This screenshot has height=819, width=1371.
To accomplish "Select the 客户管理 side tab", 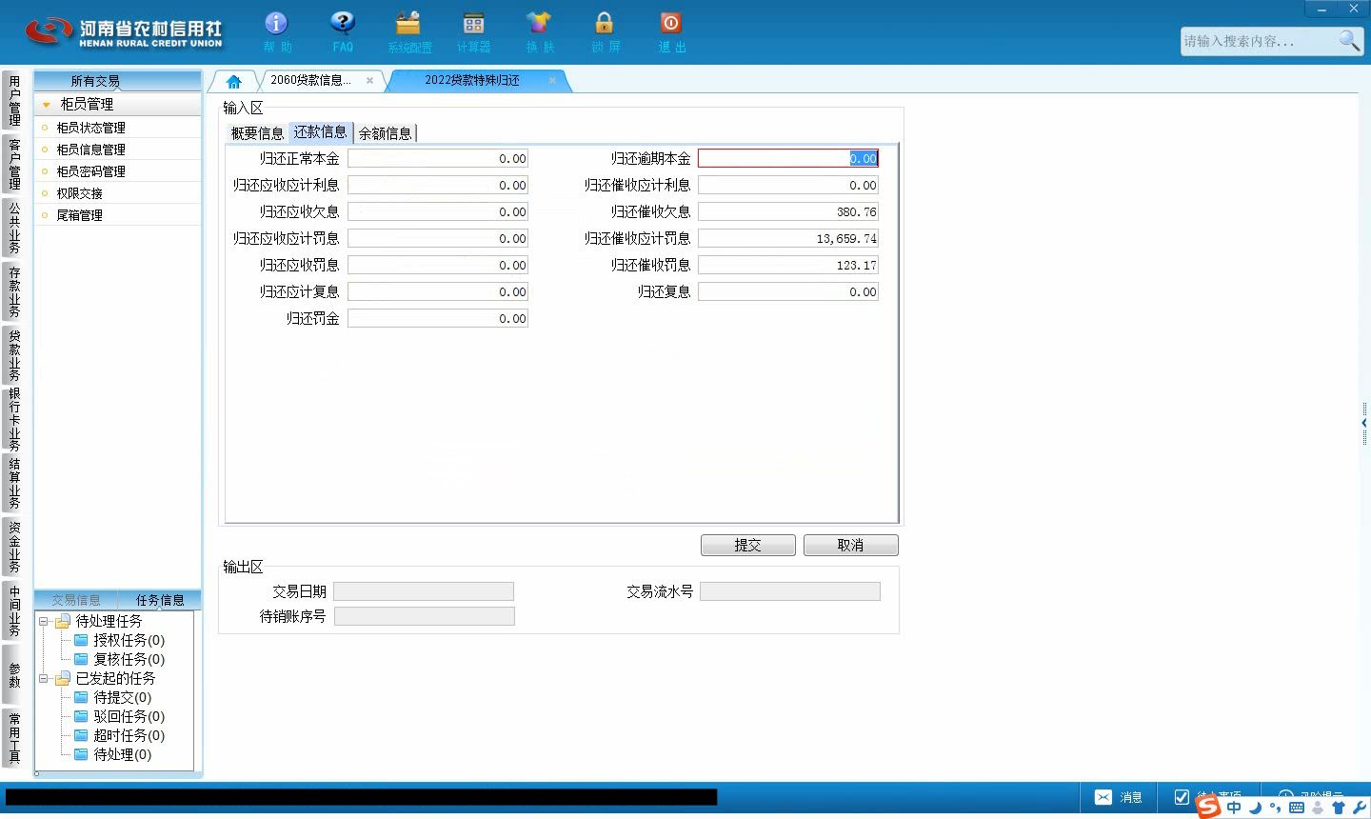I will click(x=13, y=164).
